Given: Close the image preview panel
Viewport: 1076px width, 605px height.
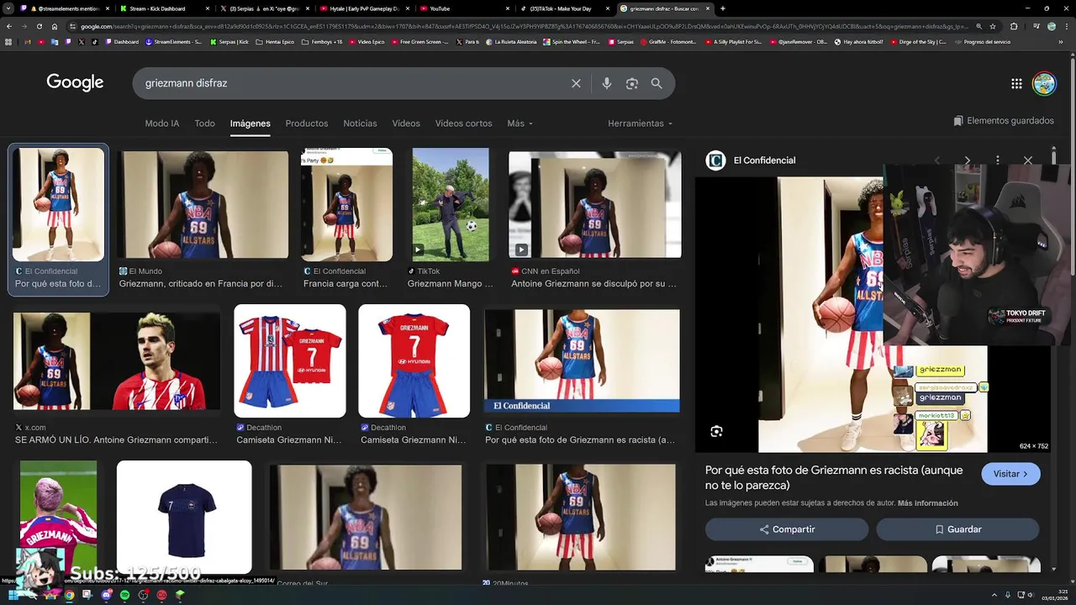Looking at the screenshot, I should pos(1027,160).
